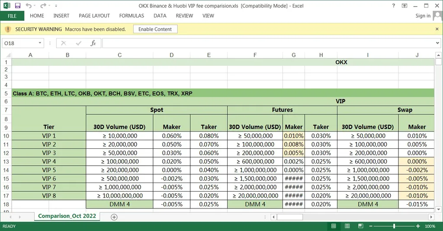Select column C header
443x231 pixels.
coord(119,55)
